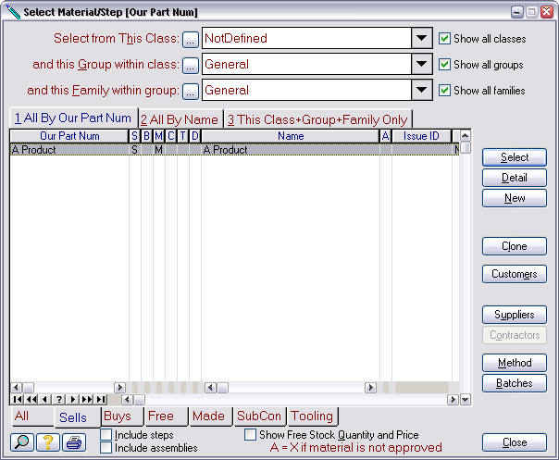Image resolution: width=559 pixels, height=460 pixels.
Task: Click the Batches button
Action: point(515,383)
